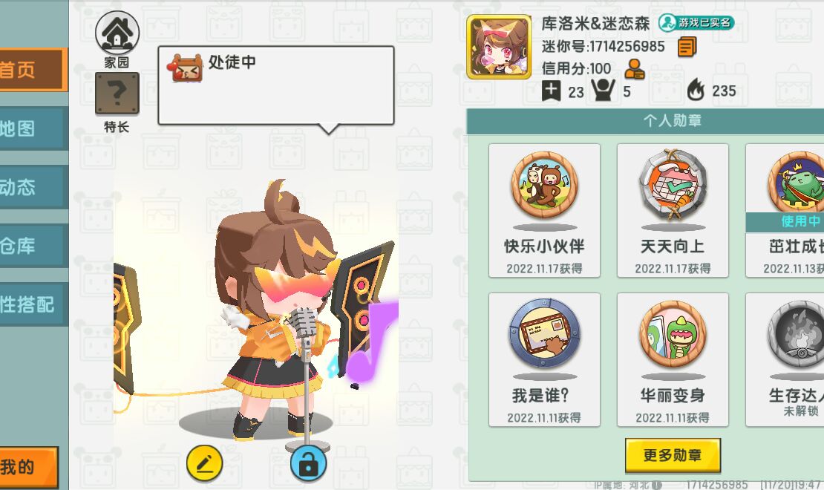This screenshot has width=824, height=490.
Task: Select the 快乐小伙伴 medal
Action: 544,210
